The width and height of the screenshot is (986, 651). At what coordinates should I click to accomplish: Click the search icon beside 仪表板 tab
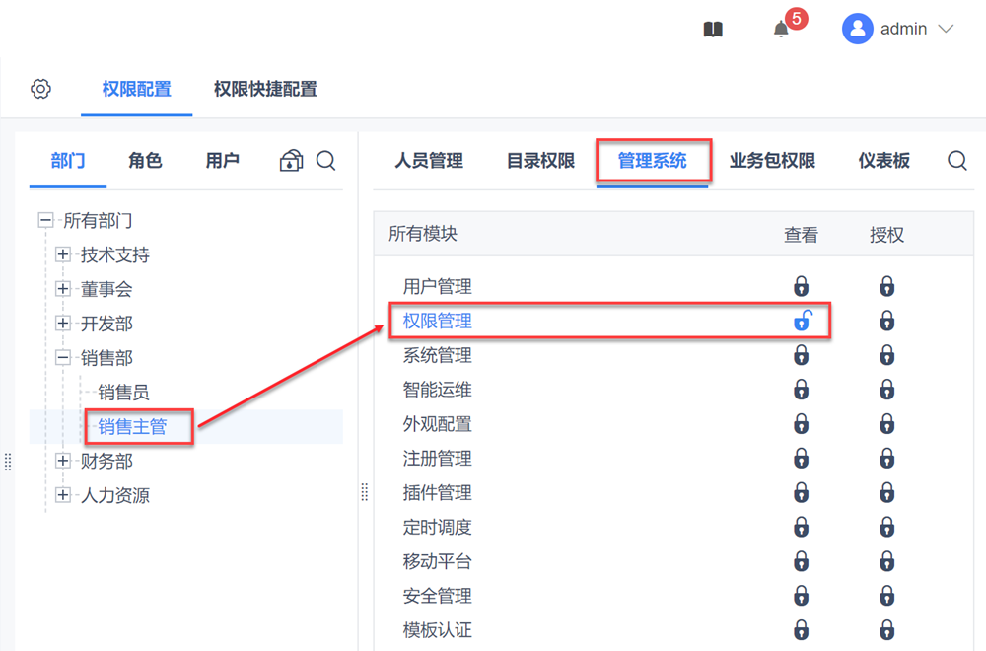[956, 161]
